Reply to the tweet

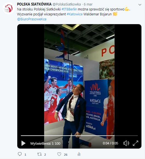[20, 154]
